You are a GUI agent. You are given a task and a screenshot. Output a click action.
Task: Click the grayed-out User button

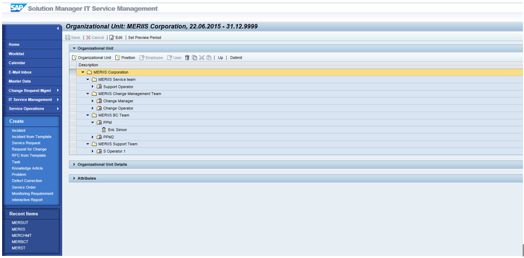click(174, 58)
